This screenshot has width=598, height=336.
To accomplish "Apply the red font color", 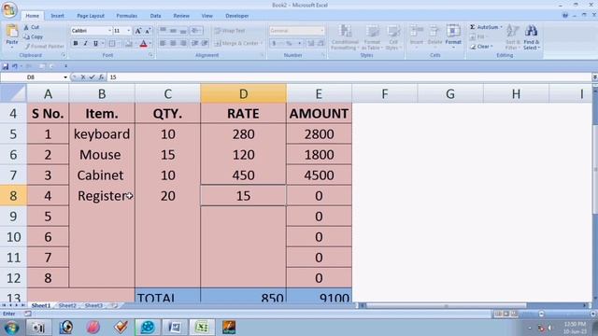I will [x=143, y=44].
